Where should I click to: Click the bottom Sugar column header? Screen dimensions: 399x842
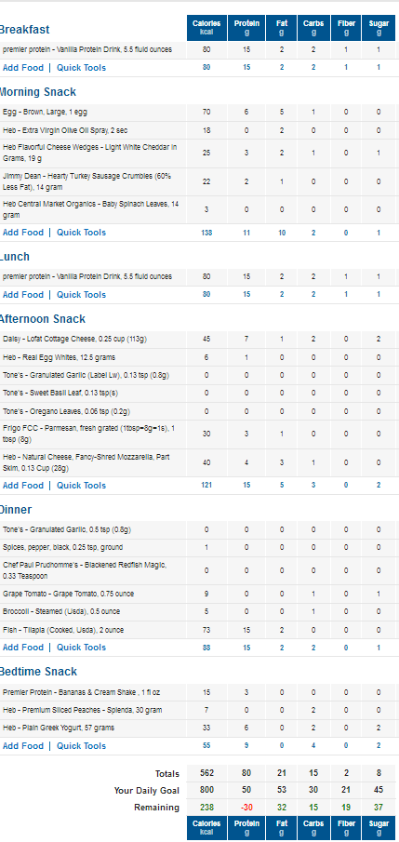pyautogui.click(x=379, y=827)
